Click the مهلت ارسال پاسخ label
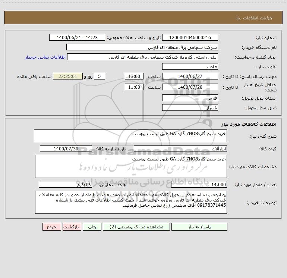This screenshot has width=287, height=278. [x=258, y=76]
